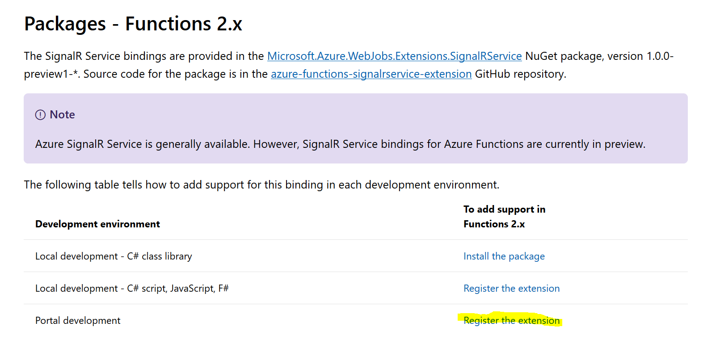Click the Note info circle icon
This screenshot has height=352, width=716.
[40, 115]
